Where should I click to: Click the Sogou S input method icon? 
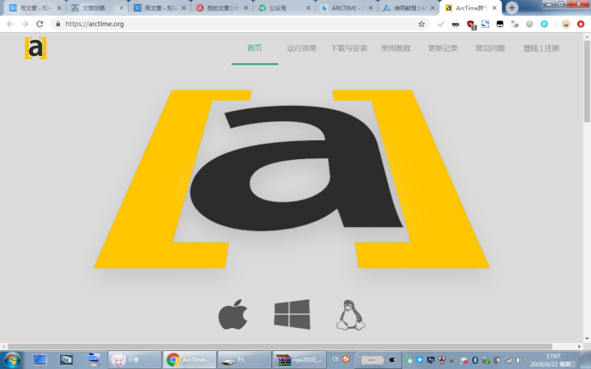346,359
